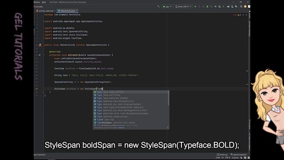This screenshot has height=160, width=284.
Task: Click the onCreate breadcrumb
Action: [39, 7]
